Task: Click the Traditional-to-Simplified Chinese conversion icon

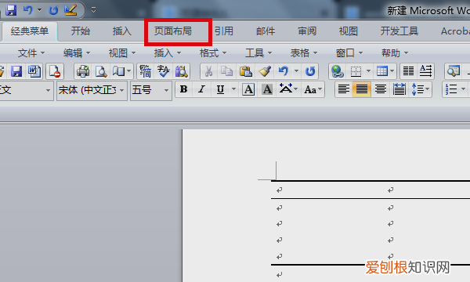Action: pos(146,71)
